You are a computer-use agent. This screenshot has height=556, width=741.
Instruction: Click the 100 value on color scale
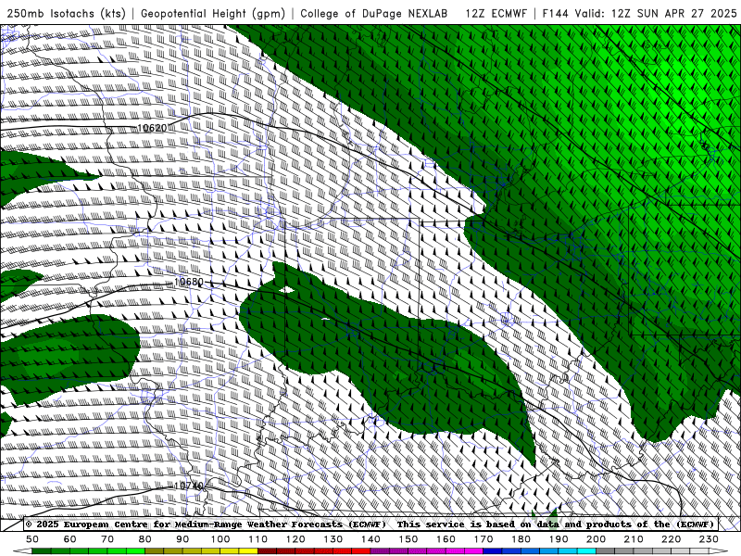pyautogui.click(x=220, y=539)
